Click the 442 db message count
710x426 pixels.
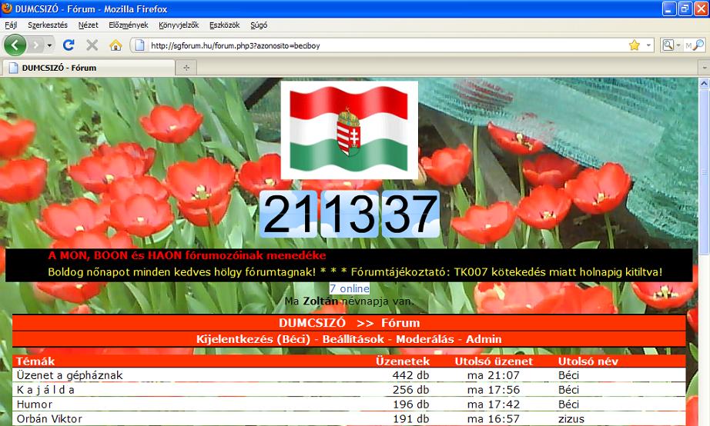[410, 375]
